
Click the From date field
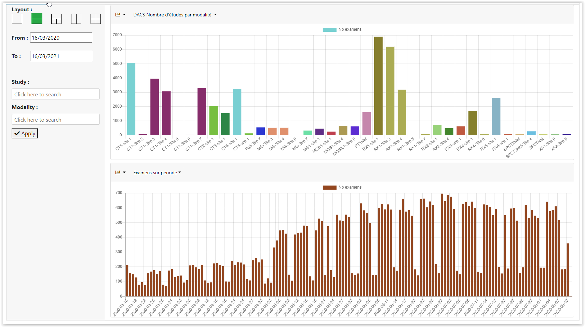coord(61,38)
